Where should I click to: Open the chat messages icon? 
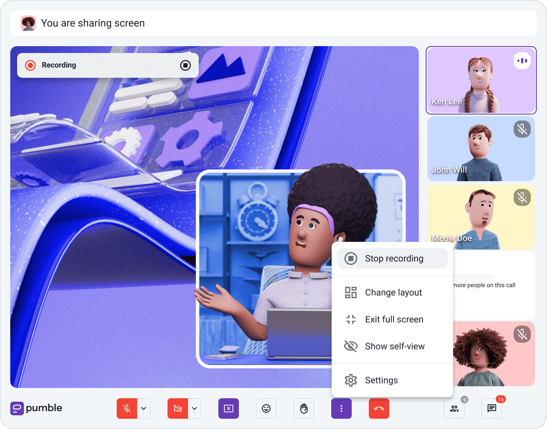pyautogui.click(x=492, y=408)
